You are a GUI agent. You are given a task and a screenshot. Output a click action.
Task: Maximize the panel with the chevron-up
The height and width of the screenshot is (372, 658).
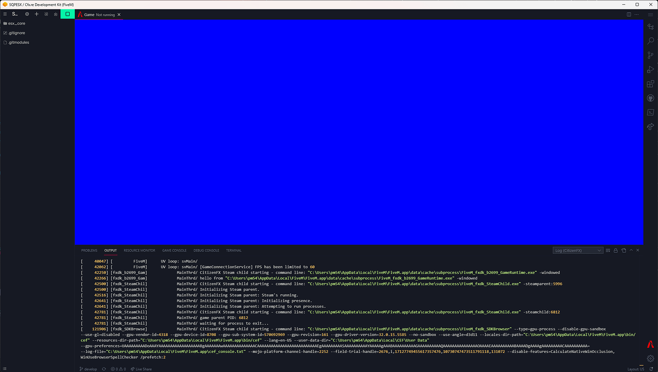(x=631, y=250)
